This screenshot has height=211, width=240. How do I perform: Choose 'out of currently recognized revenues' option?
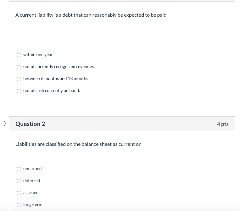(19, 67)
